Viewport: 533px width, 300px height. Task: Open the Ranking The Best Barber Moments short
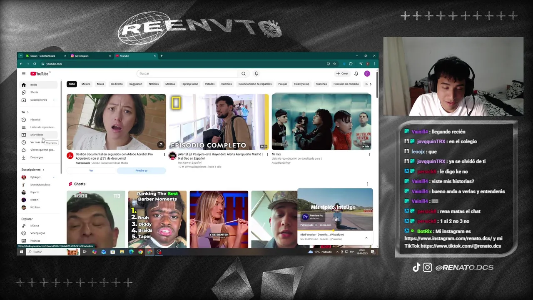(157, 219)
